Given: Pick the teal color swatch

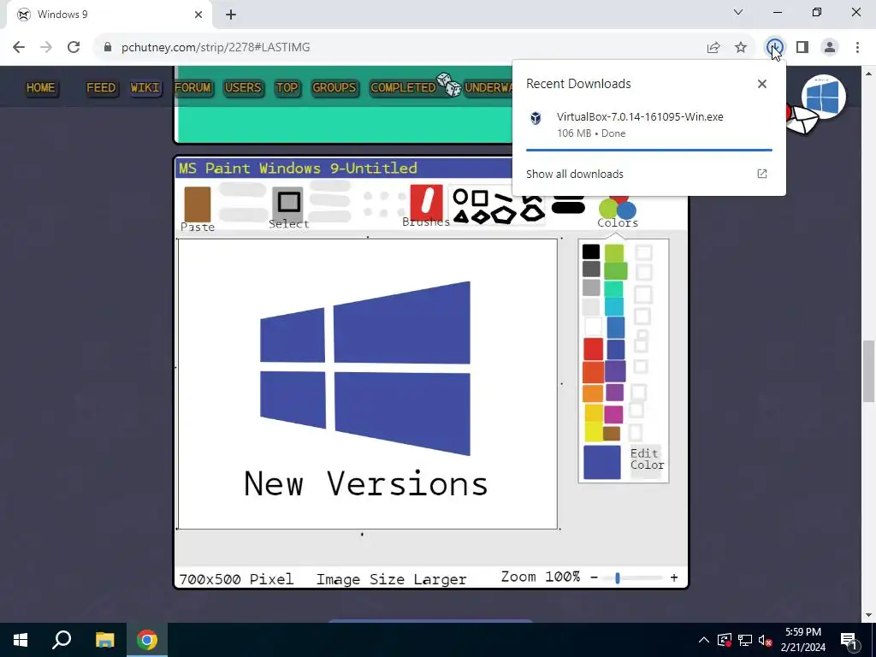Looking at the screenshot, I should 613,289.
